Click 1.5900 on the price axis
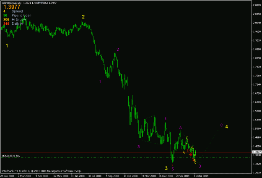 pos(256,111)
